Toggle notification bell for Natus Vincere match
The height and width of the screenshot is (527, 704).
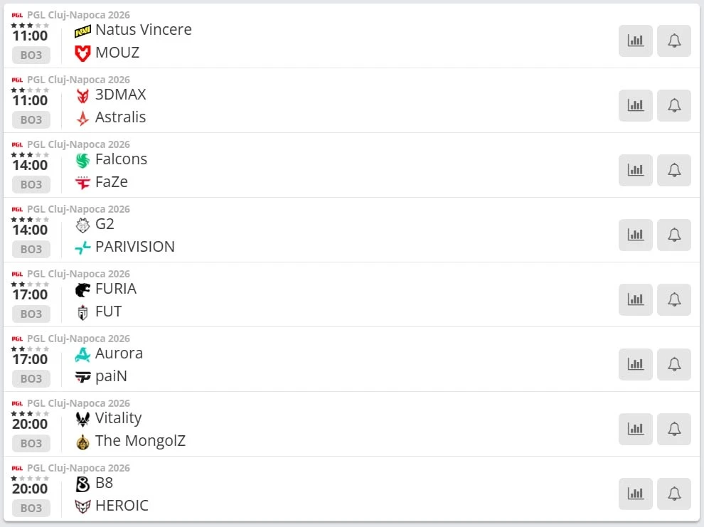[674, 41]
